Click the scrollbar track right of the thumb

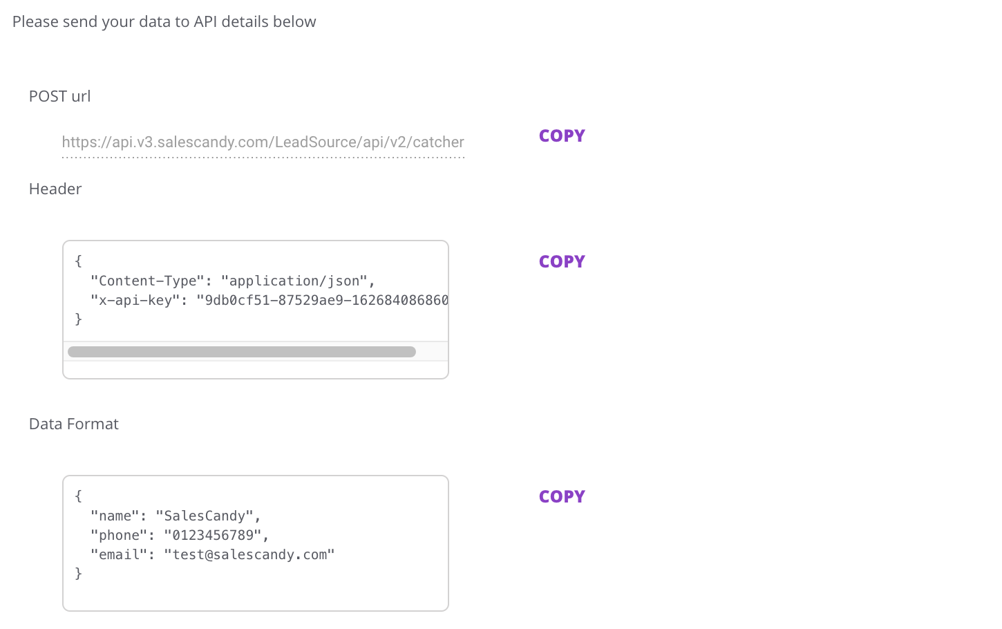coord(431,352)
